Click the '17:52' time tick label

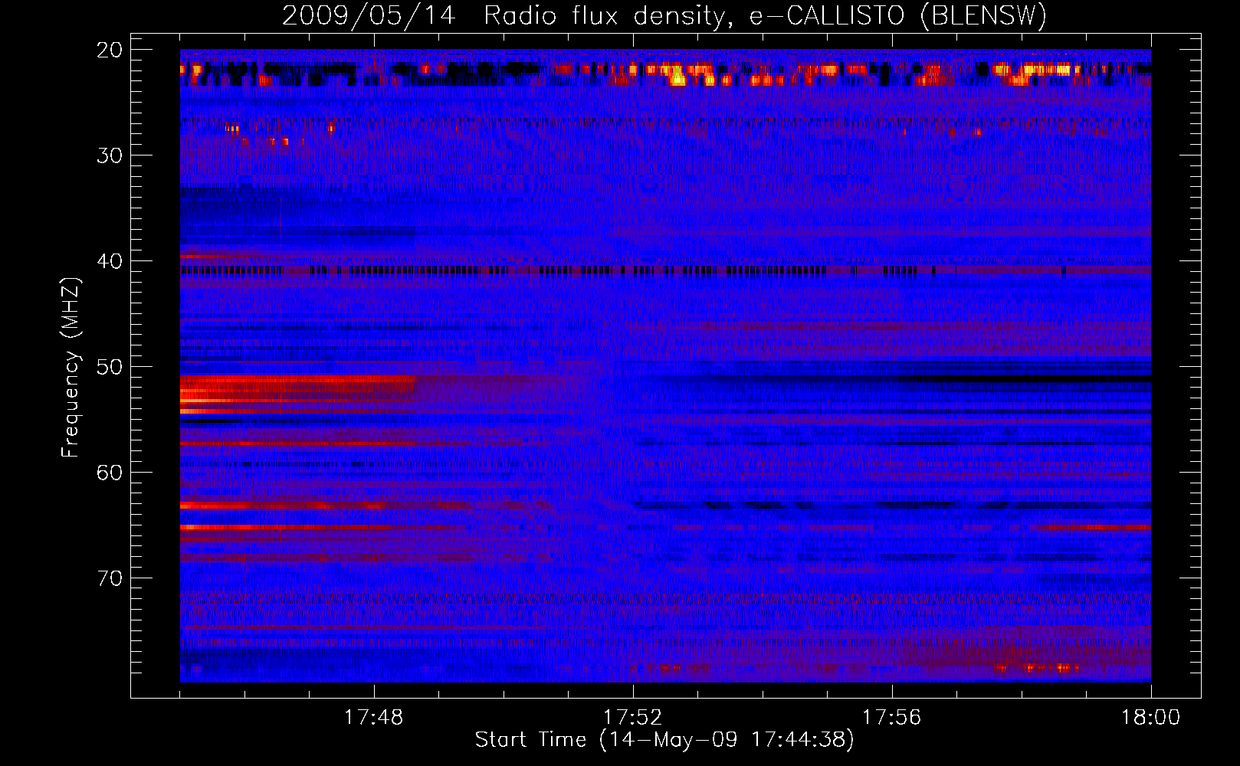(x=632, y=718)
